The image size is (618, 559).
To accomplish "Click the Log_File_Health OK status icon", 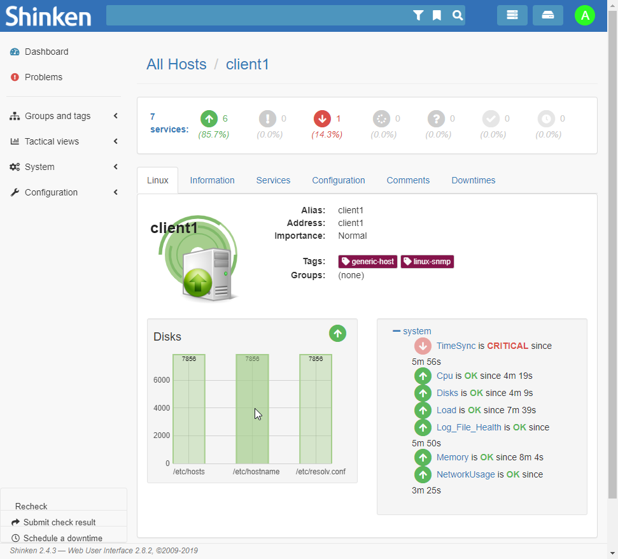I will tap(423, 427).
